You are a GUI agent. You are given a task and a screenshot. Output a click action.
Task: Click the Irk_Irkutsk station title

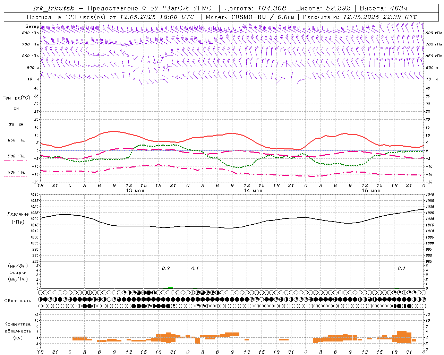tap(53, 8)
